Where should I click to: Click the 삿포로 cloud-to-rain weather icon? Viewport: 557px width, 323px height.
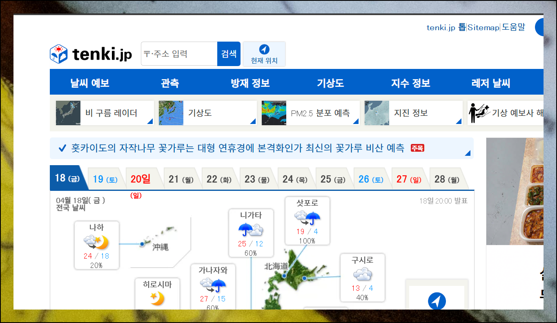coord(307,218)
